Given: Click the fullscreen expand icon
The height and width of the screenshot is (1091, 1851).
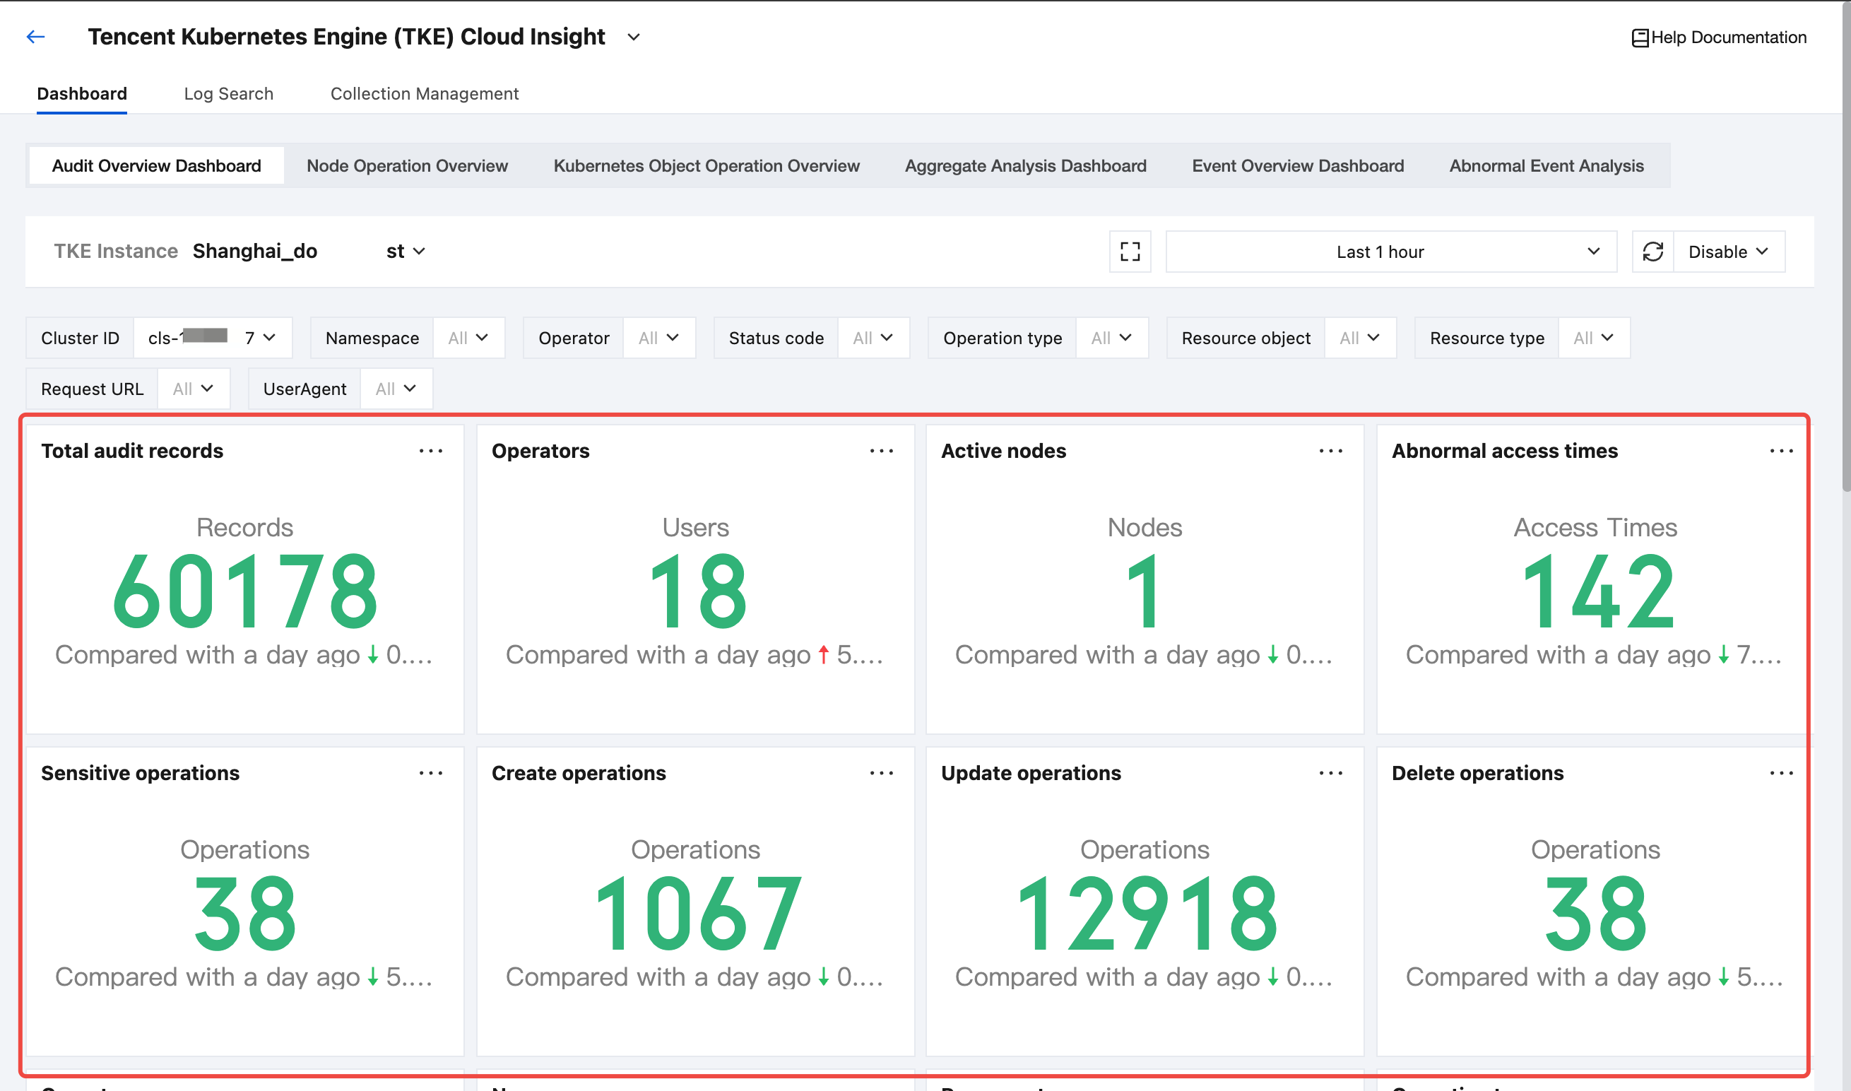Looking at the screenshot, I should point(1130,252).
